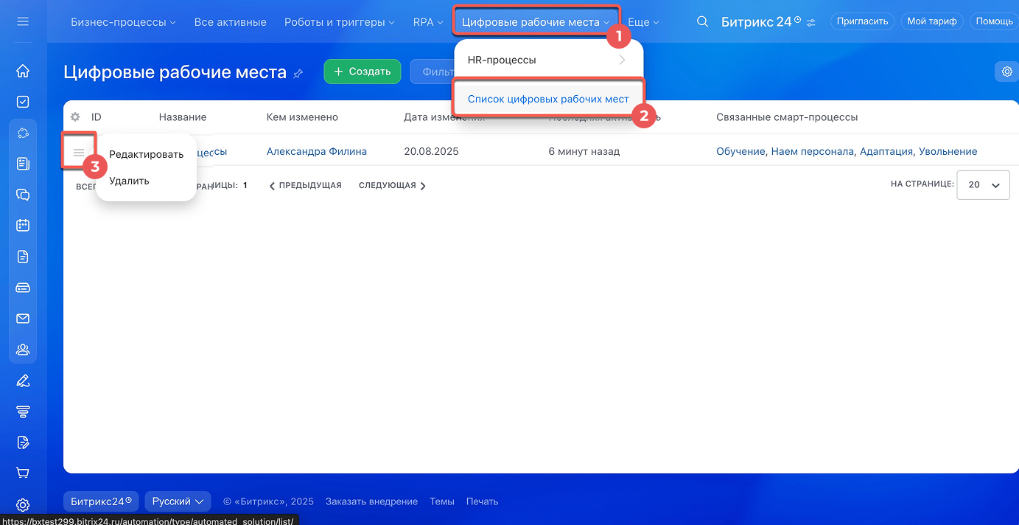1019x525 pixels.
Task: Click the grid settings gear beside ID
Action: pyautogui.click(x=75, y=117)
